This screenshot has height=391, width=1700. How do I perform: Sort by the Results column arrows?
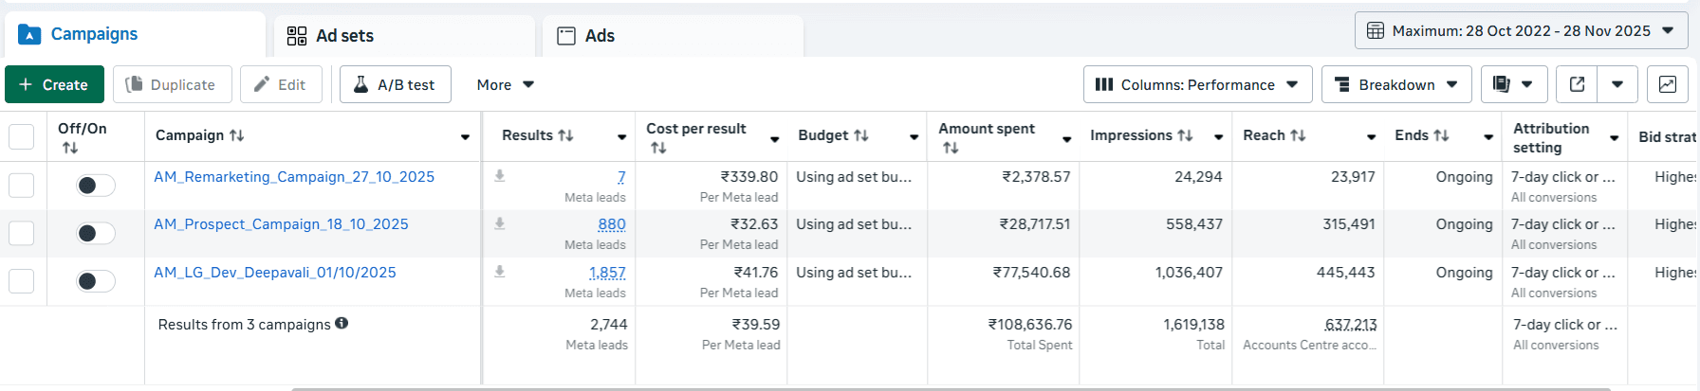pyautogui.click(x=565, y=135)
